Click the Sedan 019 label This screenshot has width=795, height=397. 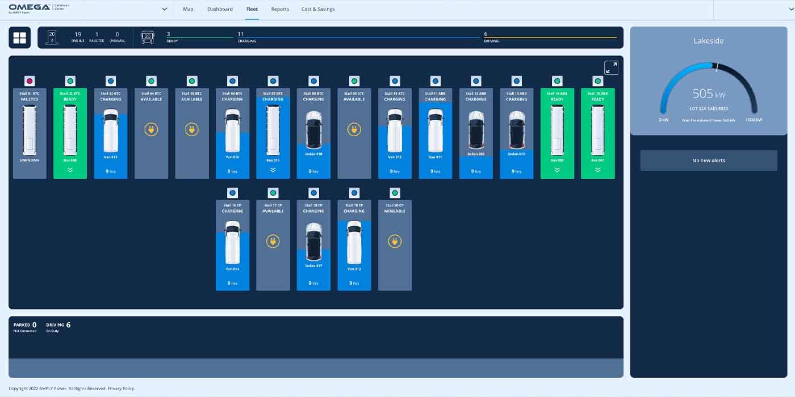pyautogui.click(x=517, y=154)
